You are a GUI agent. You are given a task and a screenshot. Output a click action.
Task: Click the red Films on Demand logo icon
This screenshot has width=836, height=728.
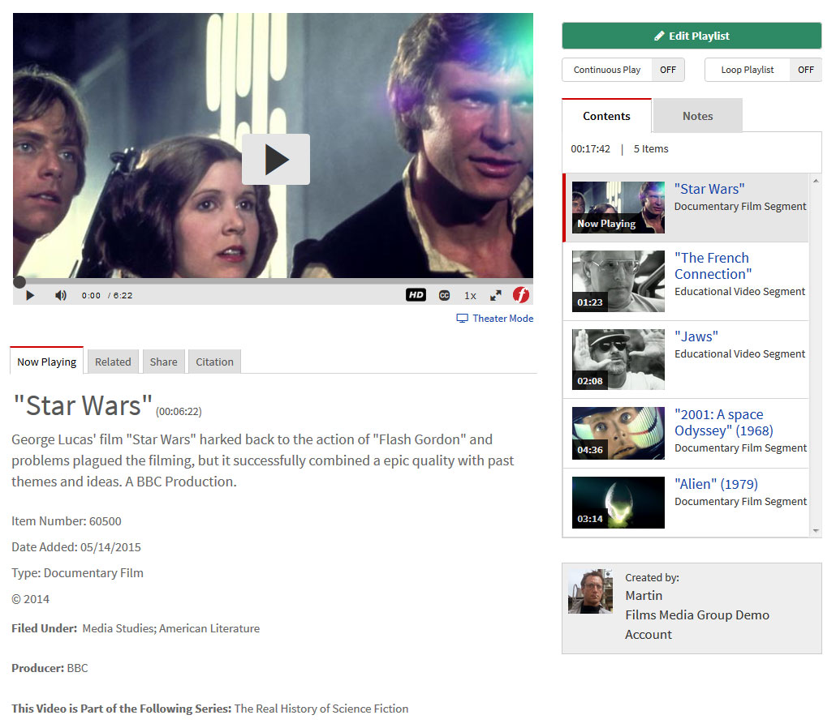[521, 294]
